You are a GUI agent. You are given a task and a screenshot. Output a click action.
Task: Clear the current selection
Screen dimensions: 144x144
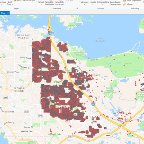click(69, 1)
